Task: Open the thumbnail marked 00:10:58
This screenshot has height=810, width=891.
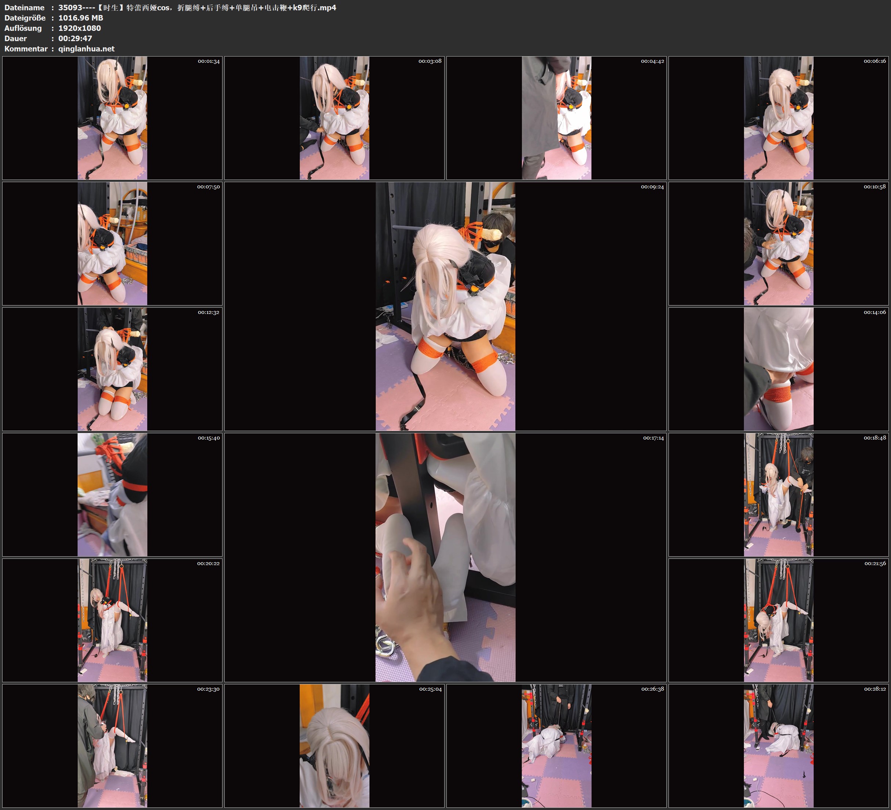Action: pyautogui.click(x=778, y=243)
